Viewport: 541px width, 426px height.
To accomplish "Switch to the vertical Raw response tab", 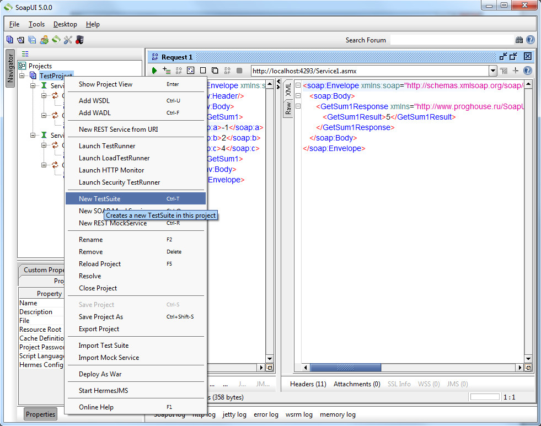I will click(x=288, y=108).
